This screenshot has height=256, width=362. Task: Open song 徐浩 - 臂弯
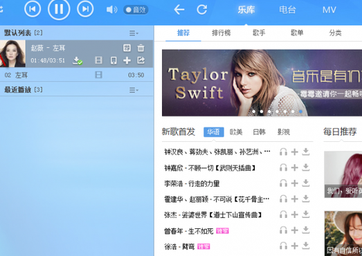tap(179, 246)
